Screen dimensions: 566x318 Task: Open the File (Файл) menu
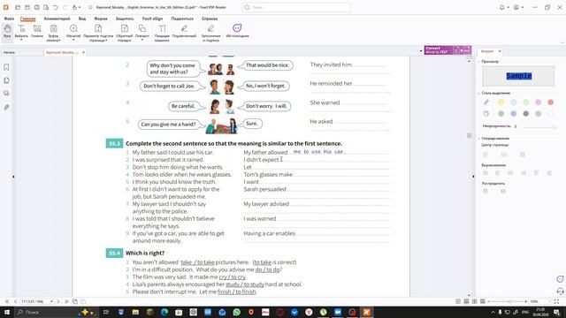click(x=9, y=19)
